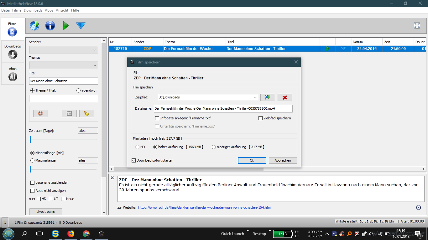Open the Sender dropdown filter
Screen dimensions: 428x240
pyautogui.click(x=64, y=50)
